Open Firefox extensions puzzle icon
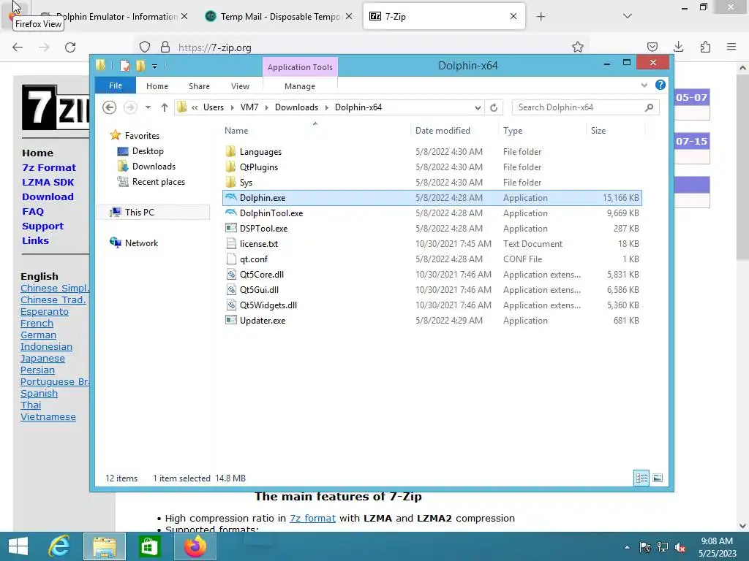 tap(705, 47)
